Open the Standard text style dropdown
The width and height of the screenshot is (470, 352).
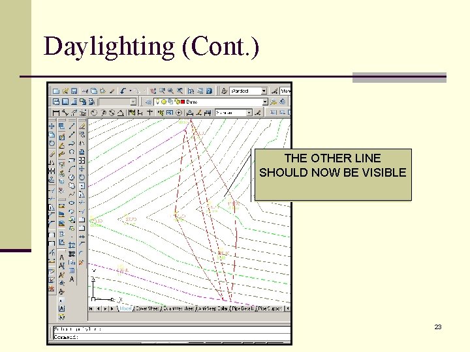248,91
